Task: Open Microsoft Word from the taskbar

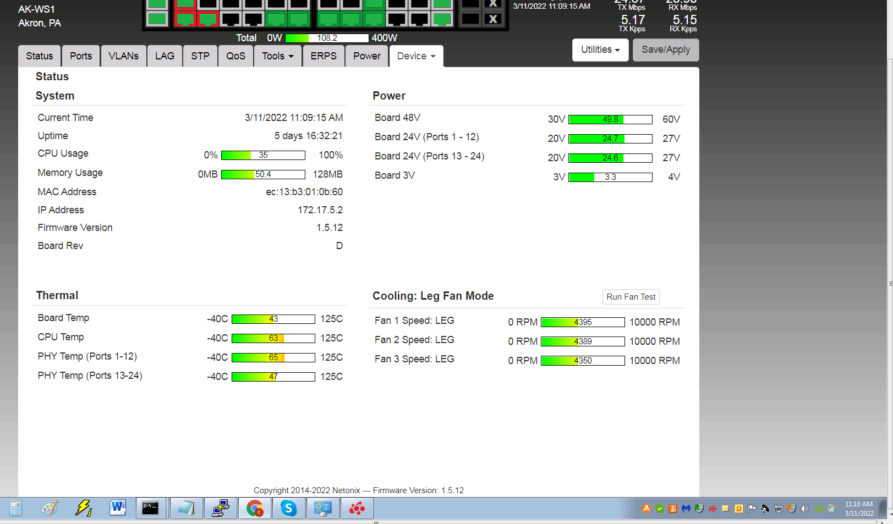Action: tap(118, 508)
